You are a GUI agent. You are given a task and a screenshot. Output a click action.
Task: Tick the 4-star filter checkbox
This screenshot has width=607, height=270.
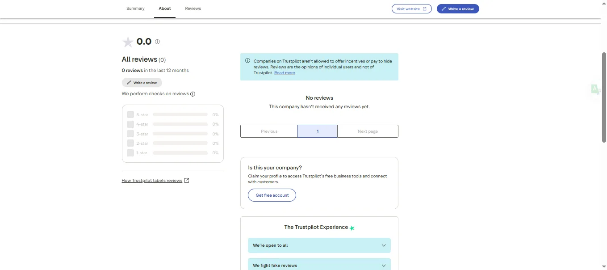[x=130, y=124]
